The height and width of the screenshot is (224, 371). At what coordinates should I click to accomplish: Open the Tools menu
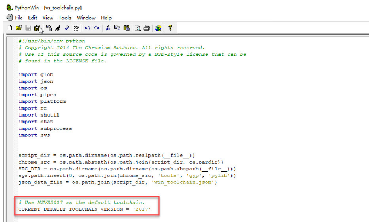coord(65,18)
